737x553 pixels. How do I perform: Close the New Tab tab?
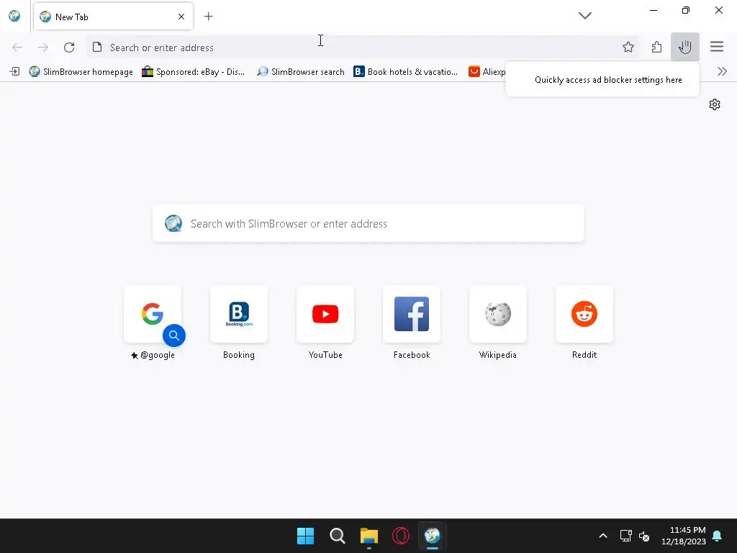click(x=181, y=17)
